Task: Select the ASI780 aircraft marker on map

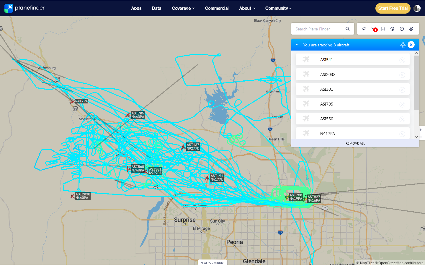Action: (x=287, y=197)
